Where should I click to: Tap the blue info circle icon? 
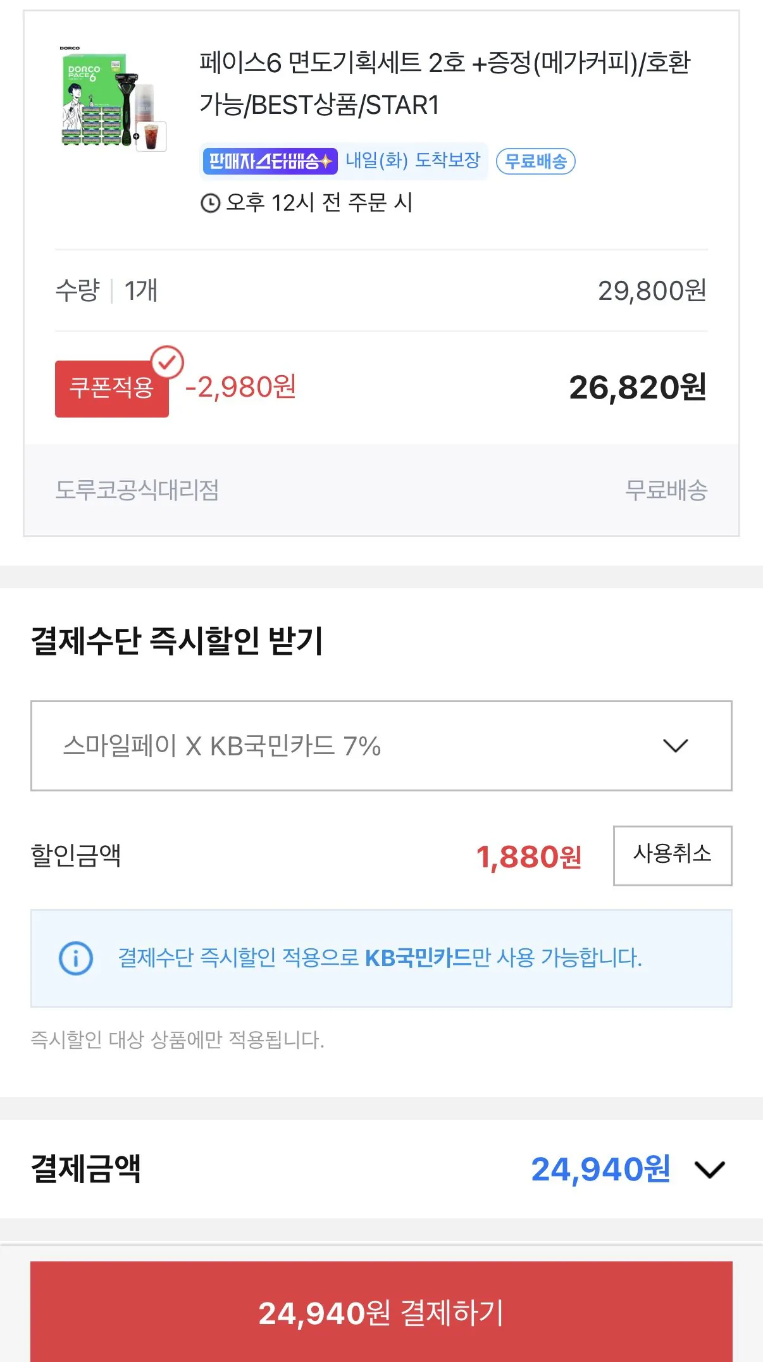[76, 958]
